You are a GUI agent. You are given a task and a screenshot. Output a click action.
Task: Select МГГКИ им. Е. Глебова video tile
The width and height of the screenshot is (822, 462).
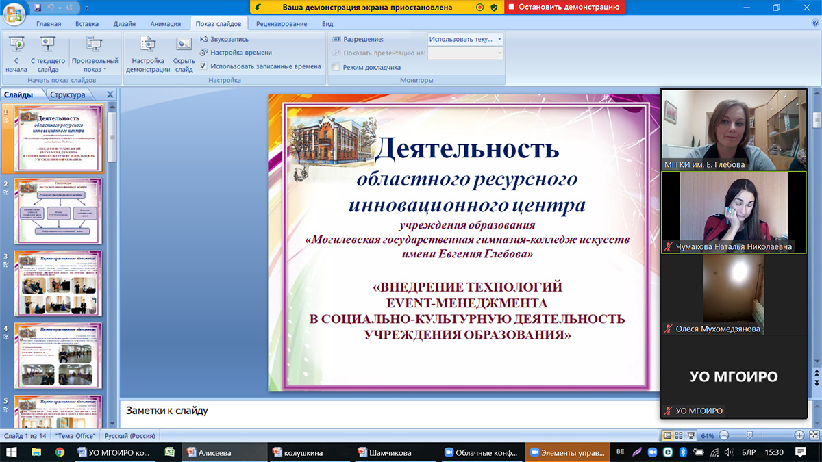(x=734, y=129)
